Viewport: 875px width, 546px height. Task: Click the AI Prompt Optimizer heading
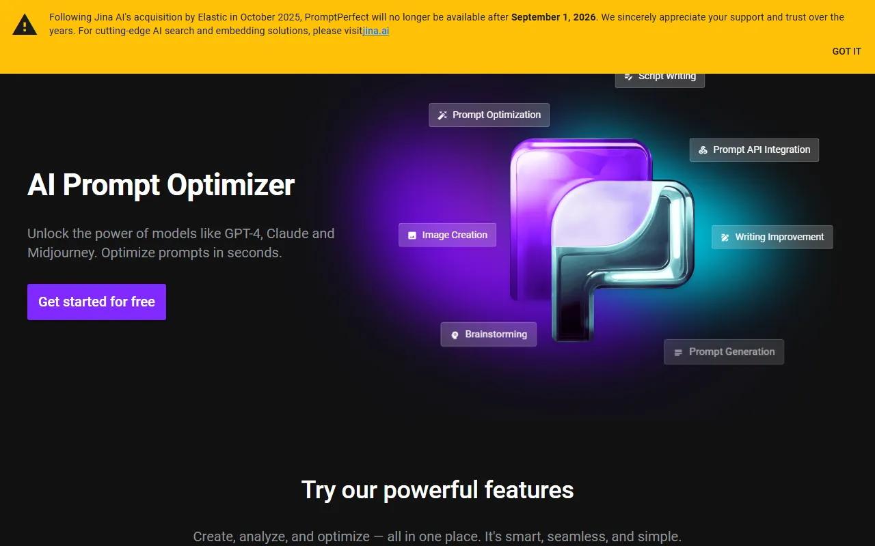pyautogui.click(x=161, y=185)
